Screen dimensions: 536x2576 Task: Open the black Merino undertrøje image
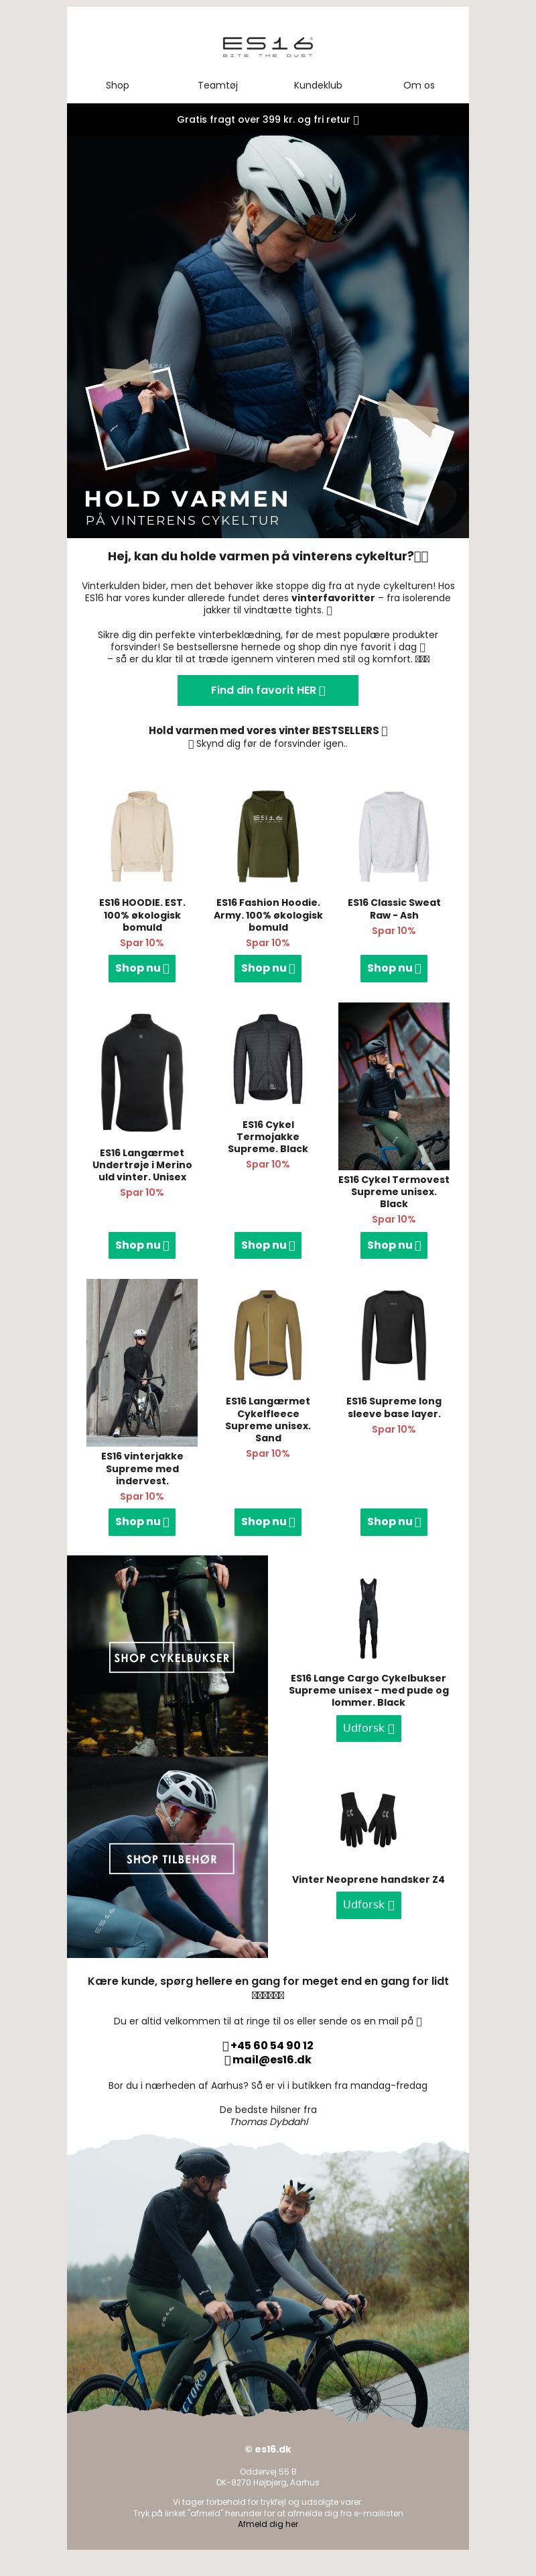142,1072
